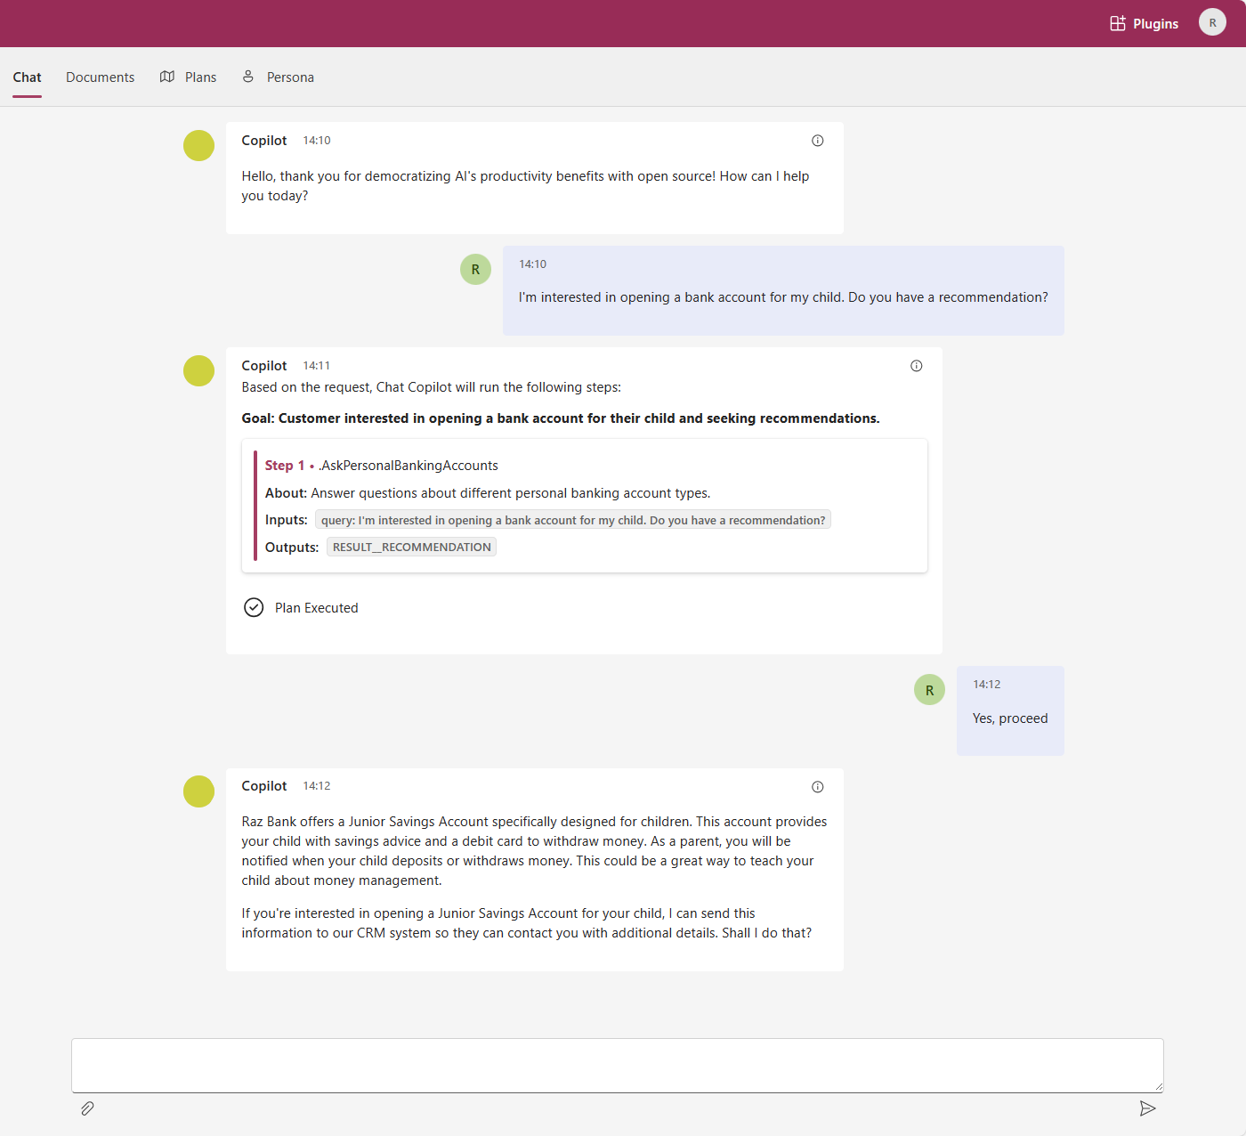Viewport: 1246px width, 1136px height.
Task: Click the user profile avatar R
Action: point(1211,23)
